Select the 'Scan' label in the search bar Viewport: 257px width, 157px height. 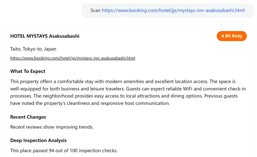(x=95, y=10)
